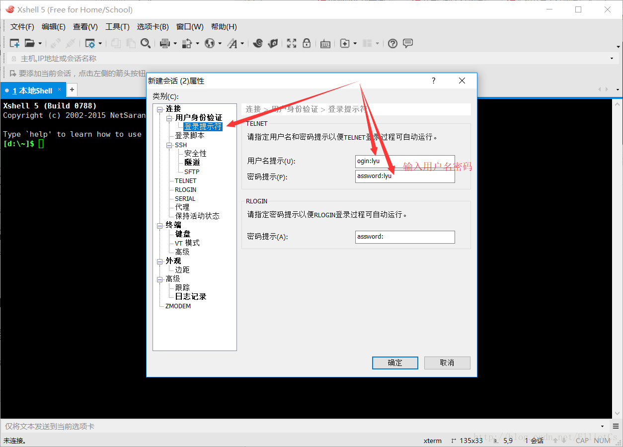Select RLOGIN in the category tree

[x=186, y=189]
